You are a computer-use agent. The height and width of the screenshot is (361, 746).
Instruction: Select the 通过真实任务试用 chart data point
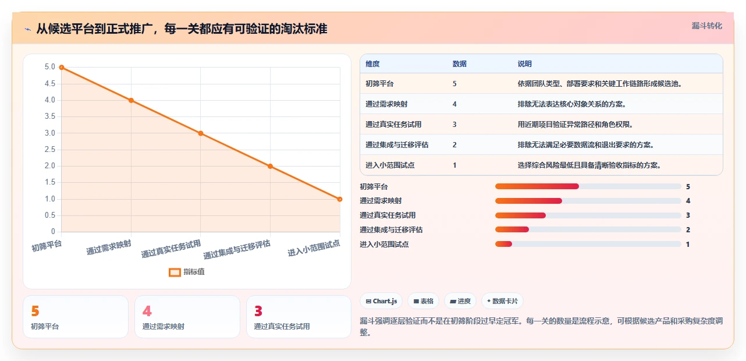[201, 133]
